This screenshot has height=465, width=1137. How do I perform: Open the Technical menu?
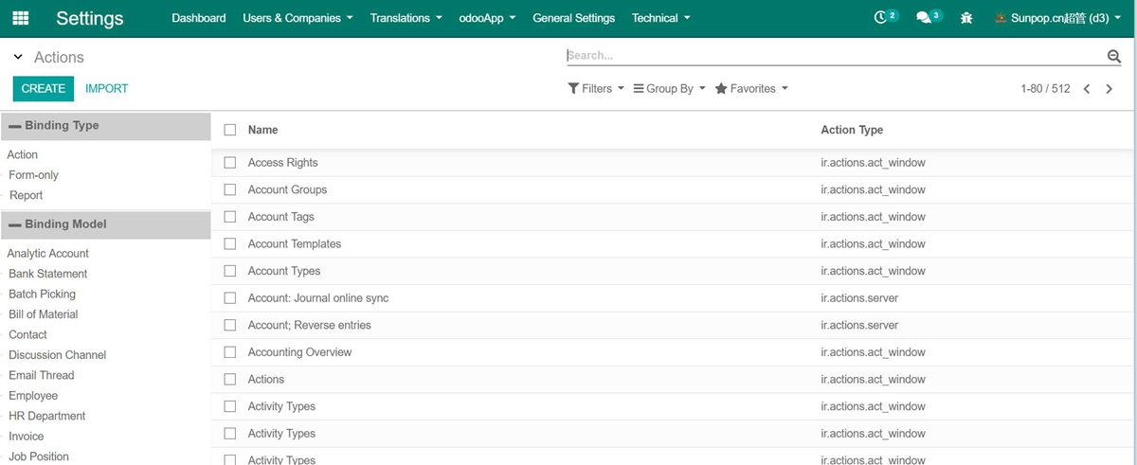[x=660, y=18]
